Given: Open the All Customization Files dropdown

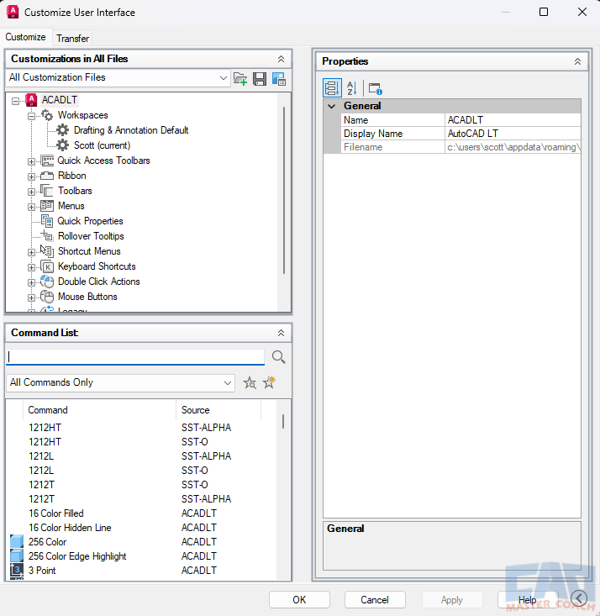Looking at the screenshot, I should tap(224, 78).
